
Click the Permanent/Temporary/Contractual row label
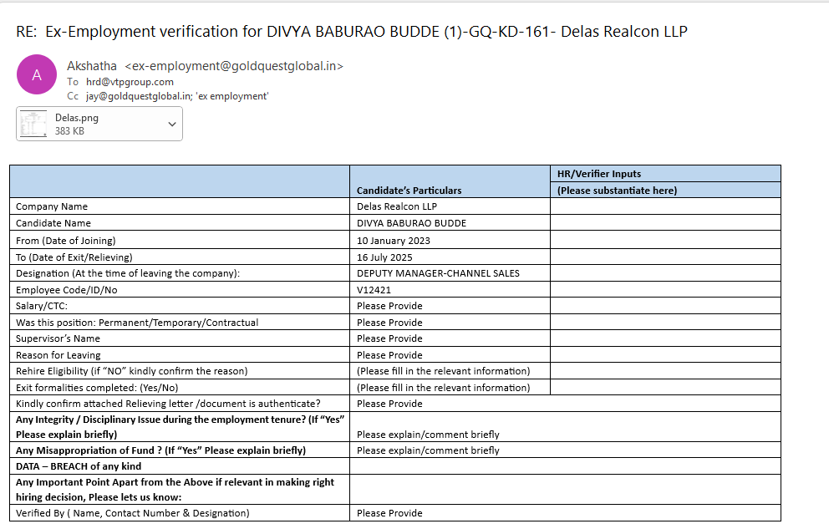pyautogui.click(x=137, y=323)
